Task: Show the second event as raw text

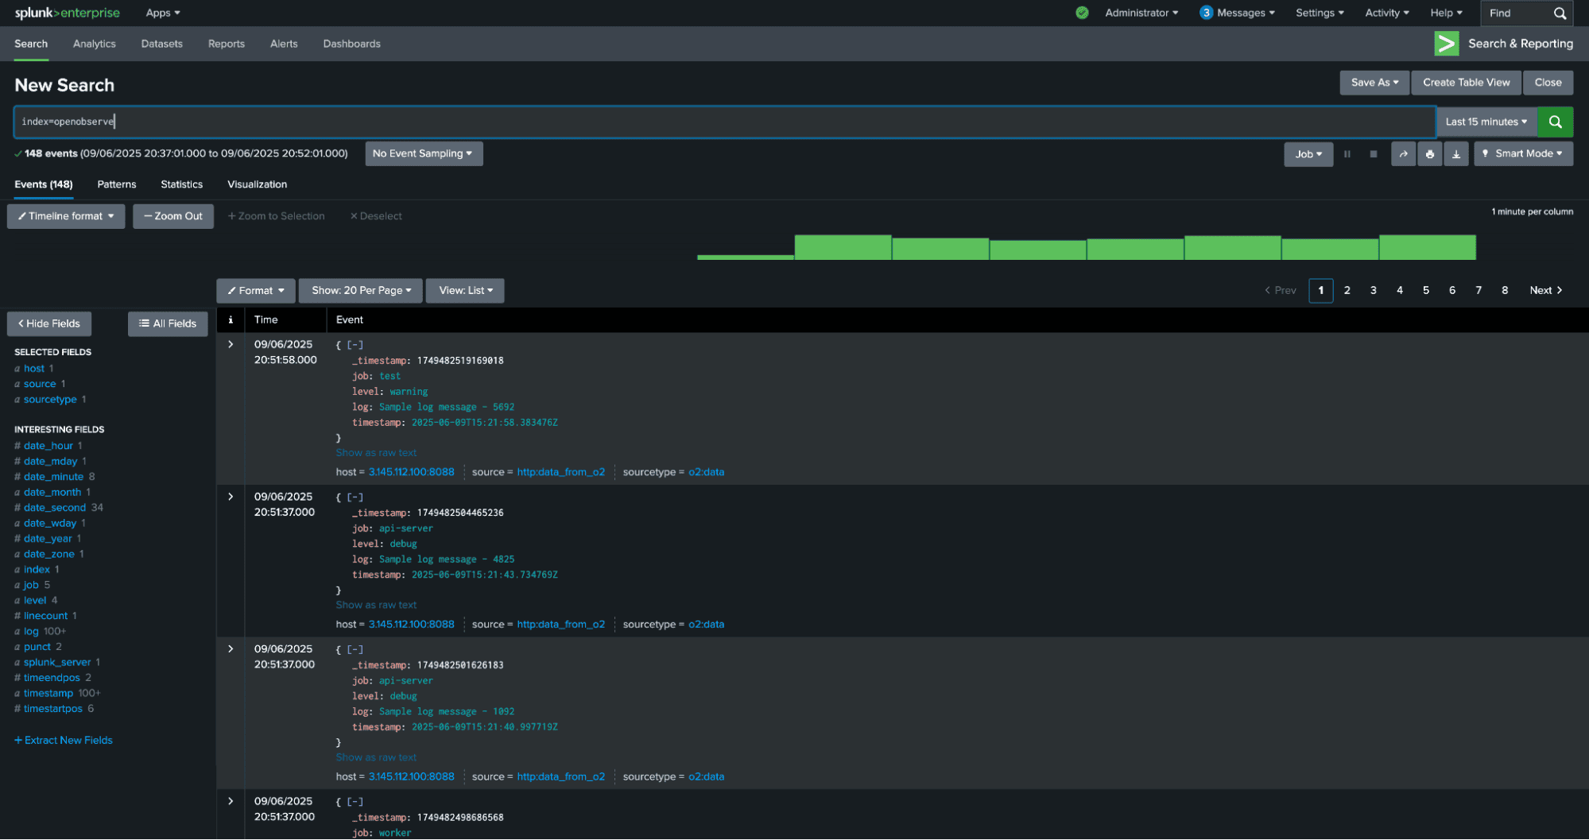Action: [376, 605]
